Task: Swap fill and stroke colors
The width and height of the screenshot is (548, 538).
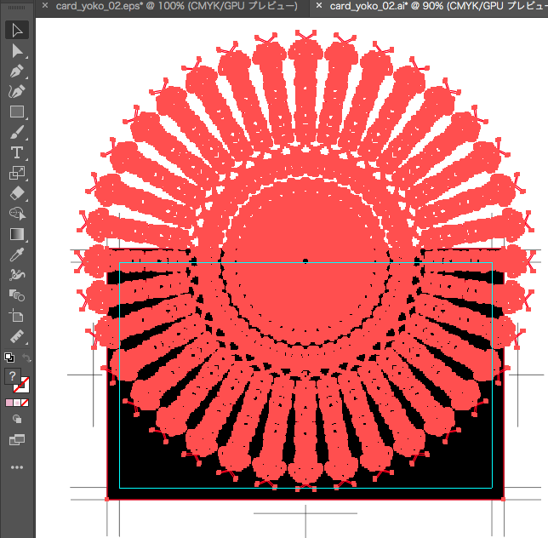Action: click(26, 358)
